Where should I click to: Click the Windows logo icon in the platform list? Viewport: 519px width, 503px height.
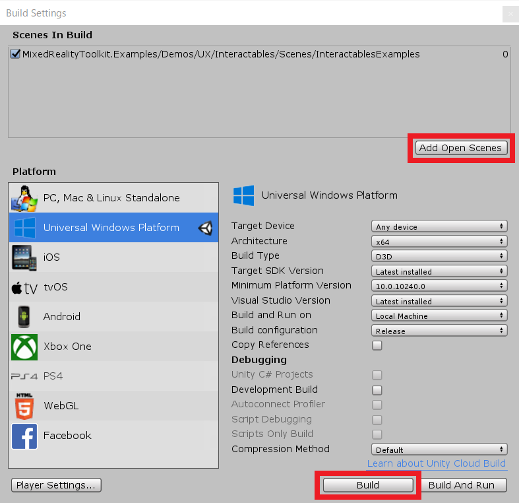click(x=24, y=228)
